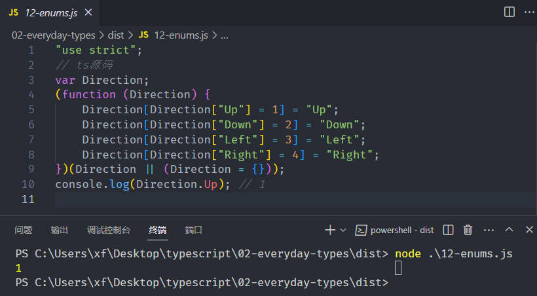Click the last terminal prompt line
Image resolution: width=537 pixels, height=296 pixels.
click(202, 283)
